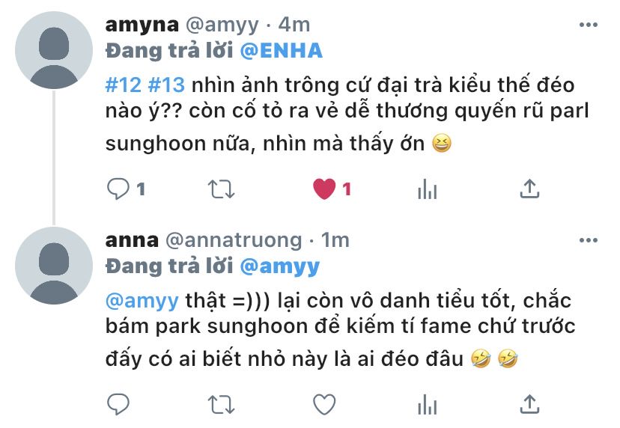This screenshot has height=428, width=620.
Task: Open hashtag #13
Action: 166,85
